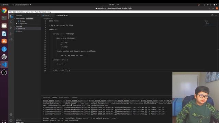Open the system menu arrow in top bar
Screen dimensions: 219x123
tap(217, 5)
